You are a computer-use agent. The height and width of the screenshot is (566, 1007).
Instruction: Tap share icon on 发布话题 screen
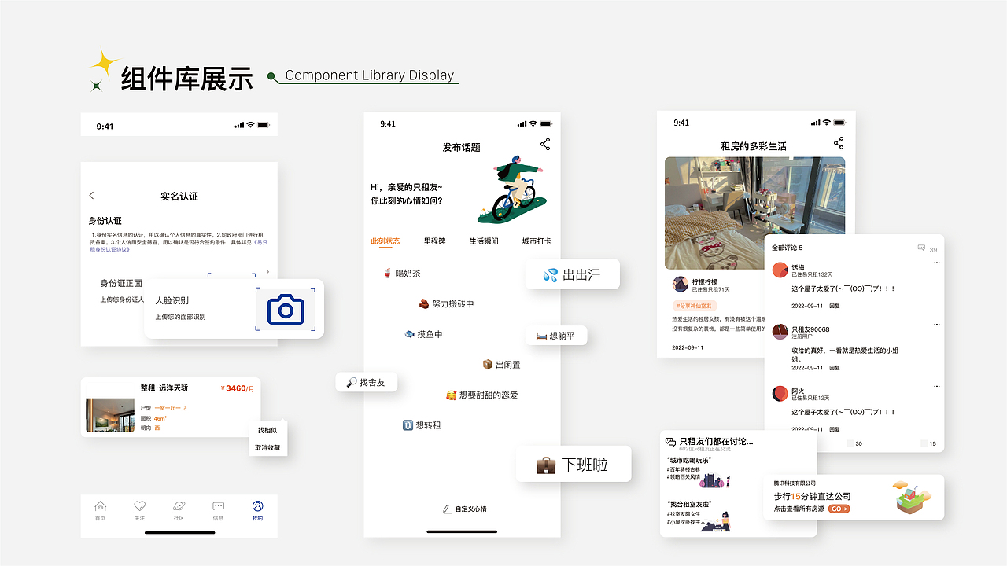click(545, 144)
